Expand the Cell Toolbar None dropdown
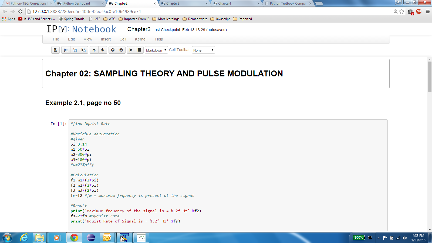This screenshot has width=432, height=243. (203, 50)
